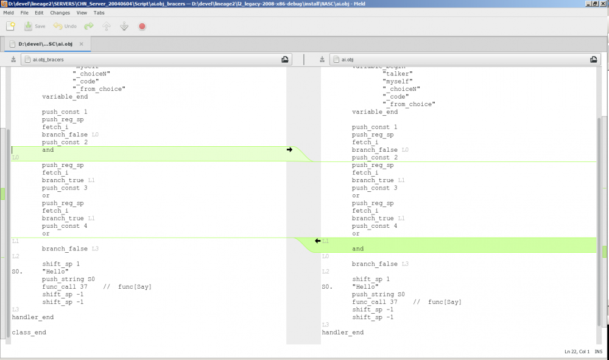Open the View menu
This screenshot has height=360, width=609.
(82, 12)
